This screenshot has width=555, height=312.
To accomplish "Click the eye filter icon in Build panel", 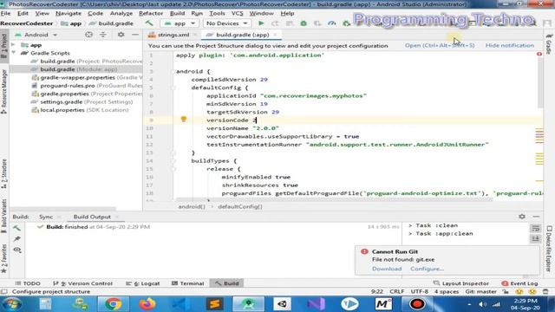I will click(17, 250).
